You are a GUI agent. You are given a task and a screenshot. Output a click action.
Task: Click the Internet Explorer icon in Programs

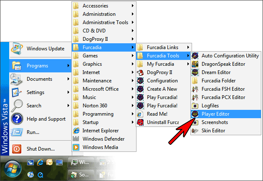click(x=76, y=131)
